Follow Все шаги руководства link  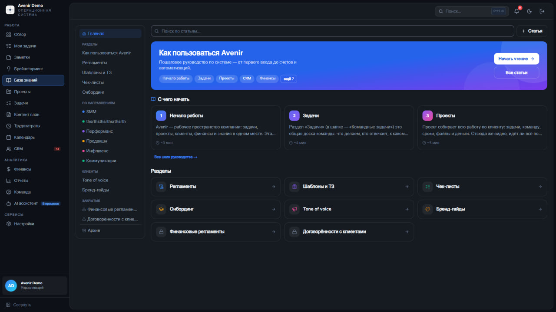176,157
